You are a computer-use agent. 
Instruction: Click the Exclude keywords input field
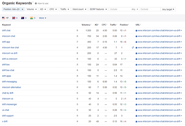tap(150, 9)
